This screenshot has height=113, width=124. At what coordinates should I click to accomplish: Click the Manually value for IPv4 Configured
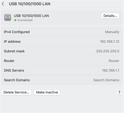112,32
